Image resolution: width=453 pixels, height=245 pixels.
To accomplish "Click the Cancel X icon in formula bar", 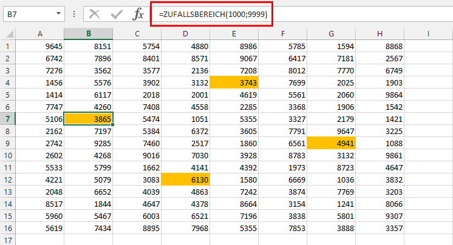I will (94, 13).
